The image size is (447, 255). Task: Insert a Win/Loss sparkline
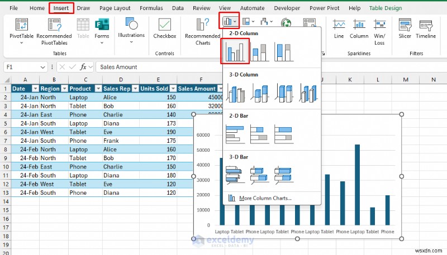(x=379, y=32)
